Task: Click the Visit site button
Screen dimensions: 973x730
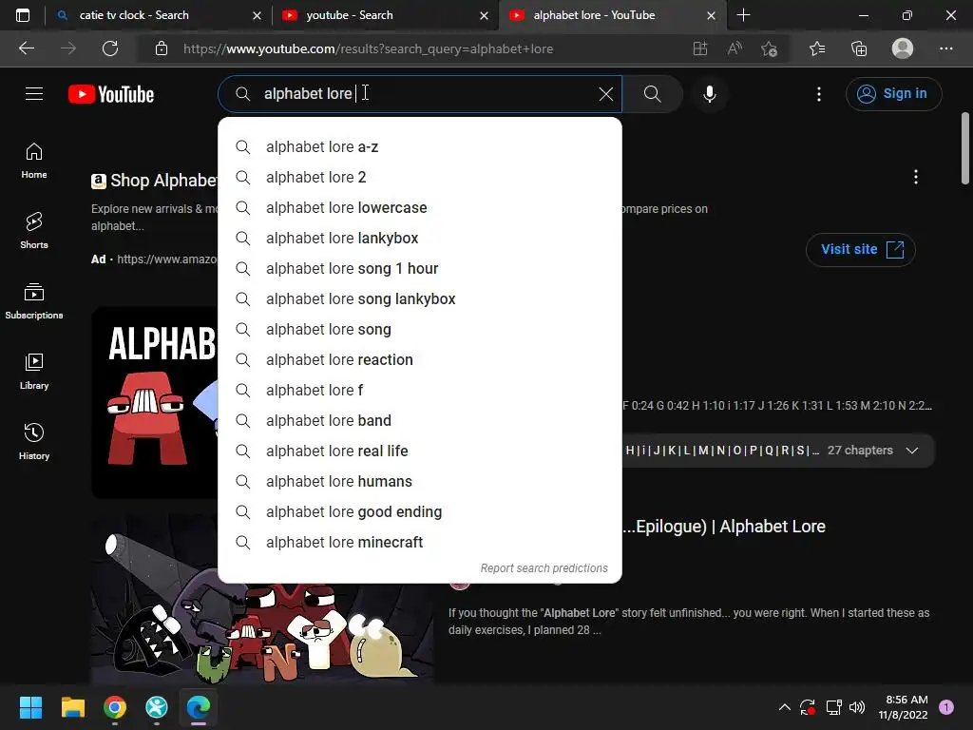Action: tap(861, 250)
